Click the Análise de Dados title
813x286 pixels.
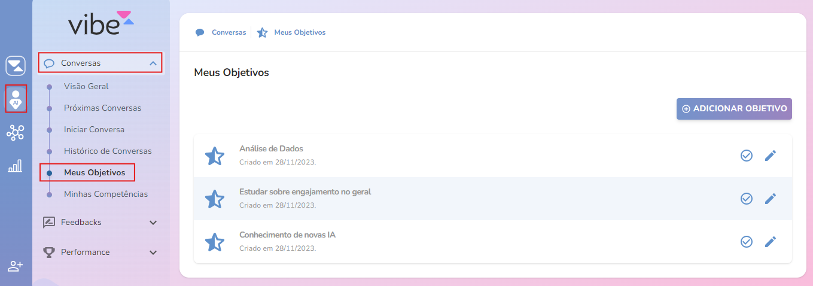[x=271, y=149]
